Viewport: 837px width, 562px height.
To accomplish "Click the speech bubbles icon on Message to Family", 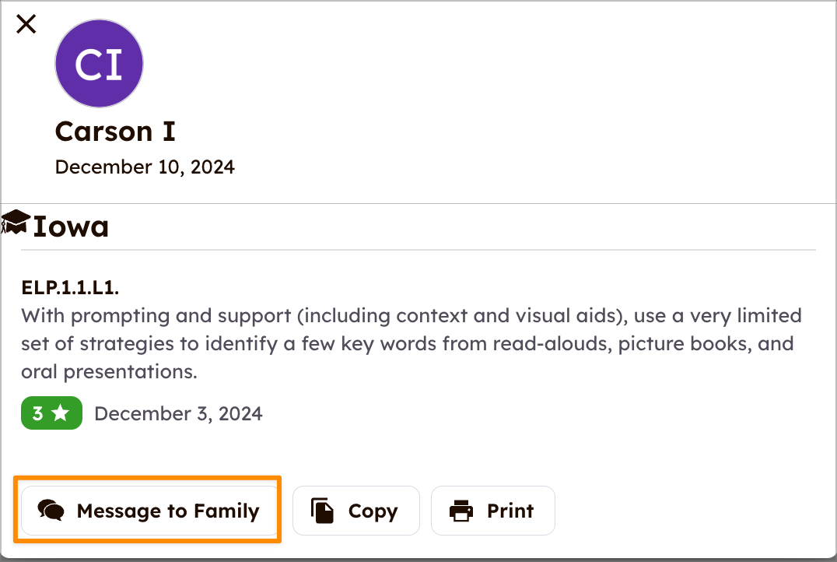I will coord(51,511).
